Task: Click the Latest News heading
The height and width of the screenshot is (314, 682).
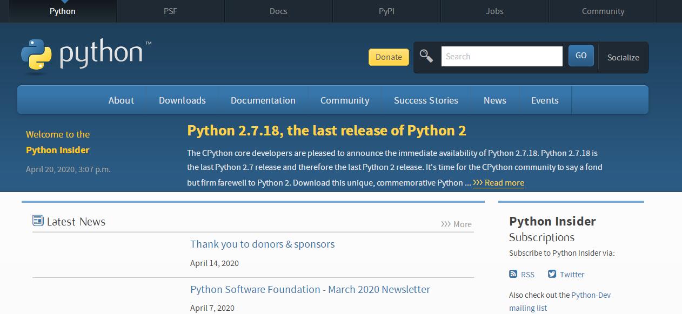Action: (x=76, y=221)
